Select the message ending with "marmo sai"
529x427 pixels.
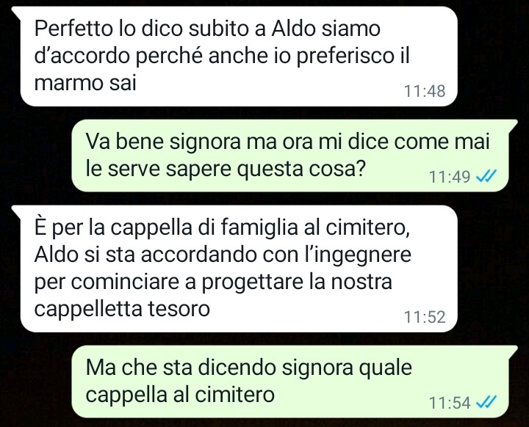pyautogui.click(x=239, y=56)
